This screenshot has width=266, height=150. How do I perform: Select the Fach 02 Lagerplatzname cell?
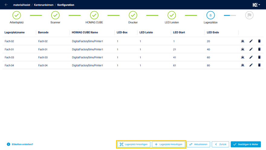[9, 41]
